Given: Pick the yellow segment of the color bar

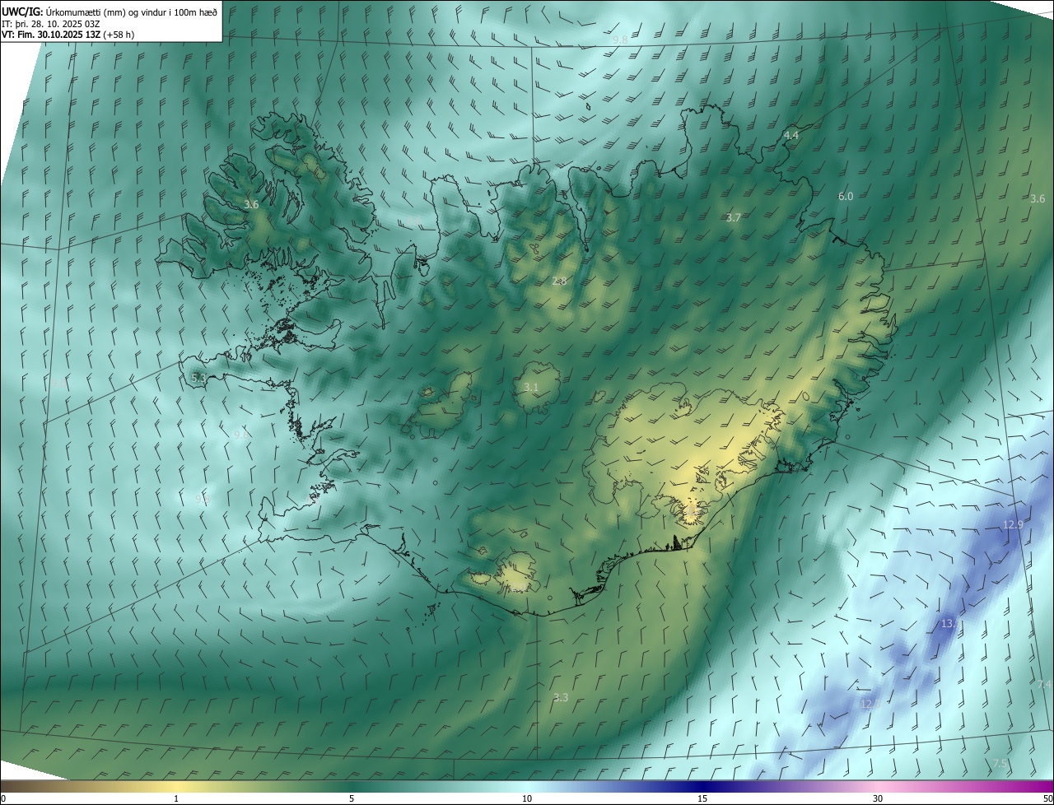Looking at the screenshot, I should 176,786.
